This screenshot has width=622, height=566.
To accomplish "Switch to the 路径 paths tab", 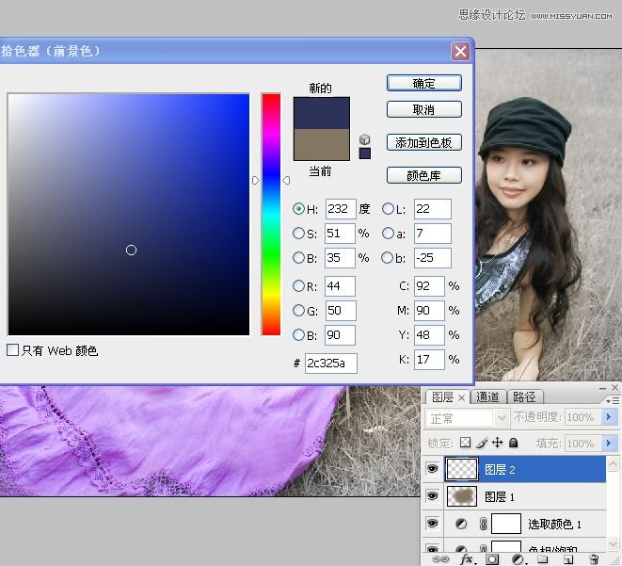I will (524, 396).
